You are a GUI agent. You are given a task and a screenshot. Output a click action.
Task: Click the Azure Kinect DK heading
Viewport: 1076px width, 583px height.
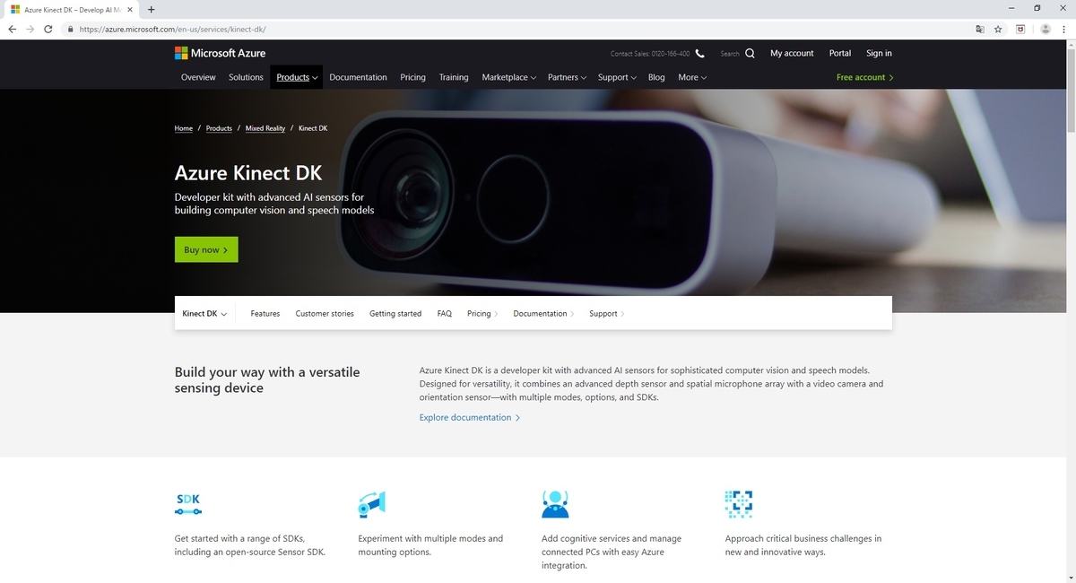point(248,172)
